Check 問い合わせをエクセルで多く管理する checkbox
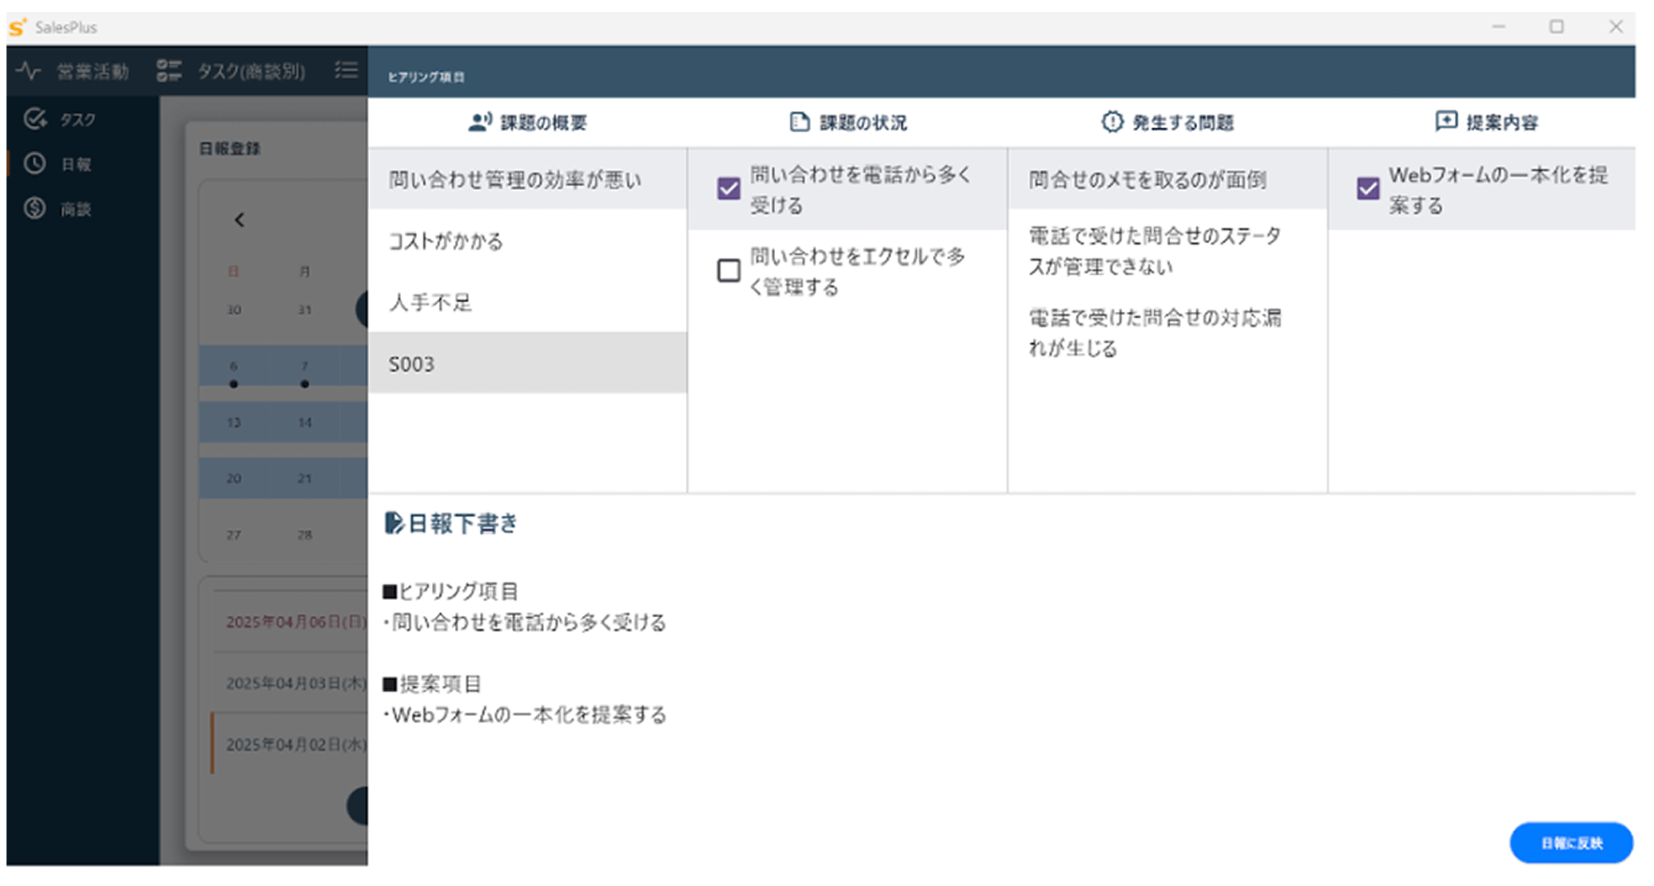 [x=729, y=271]
